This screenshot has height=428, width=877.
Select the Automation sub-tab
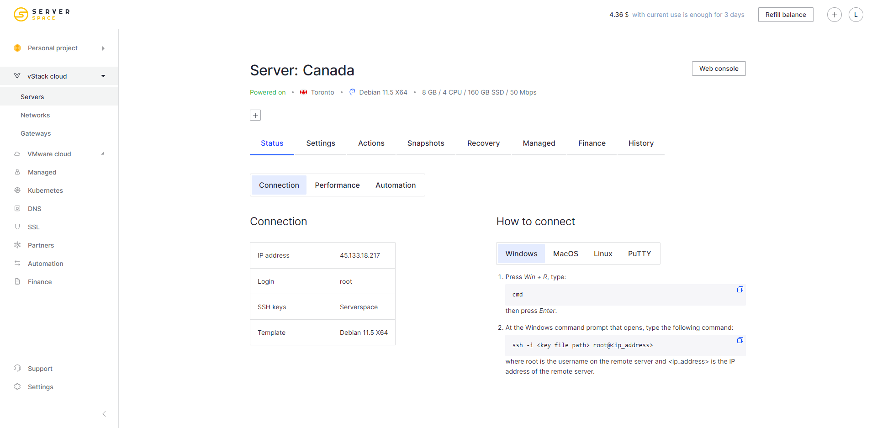point(396,185)
